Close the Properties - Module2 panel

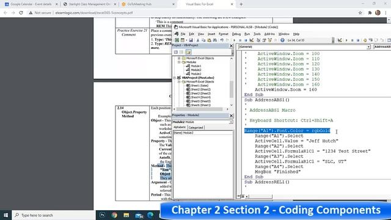(x=231, y=116)
